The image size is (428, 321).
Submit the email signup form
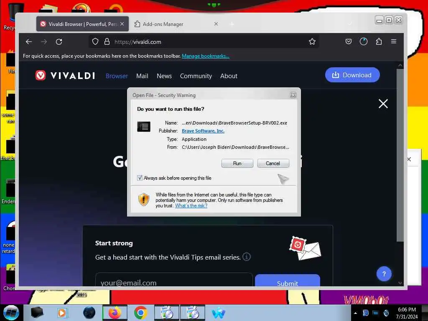coord(287,281)
